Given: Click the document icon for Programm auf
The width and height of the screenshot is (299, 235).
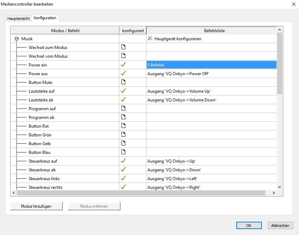Looking at the screenshot, I should [123, 108].
